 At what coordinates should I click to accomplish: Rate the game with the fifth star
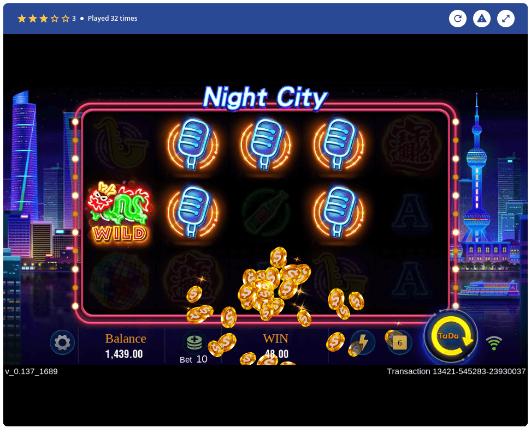[66, 18]
